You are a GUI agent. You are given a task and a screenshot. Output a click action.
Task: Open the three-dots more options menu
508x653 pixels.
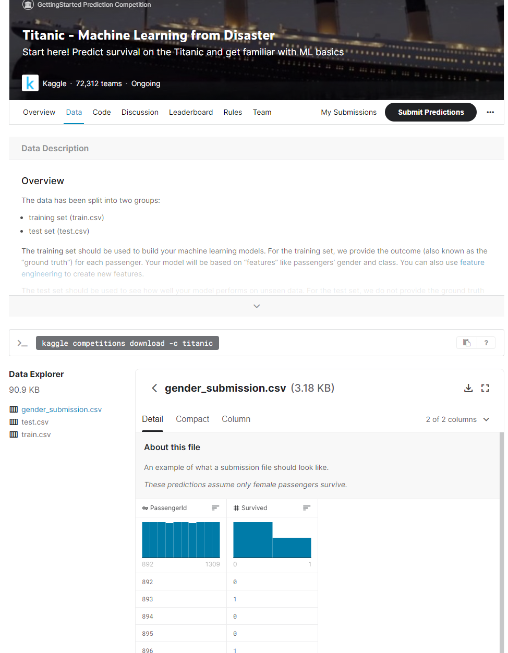coord(490,112)
